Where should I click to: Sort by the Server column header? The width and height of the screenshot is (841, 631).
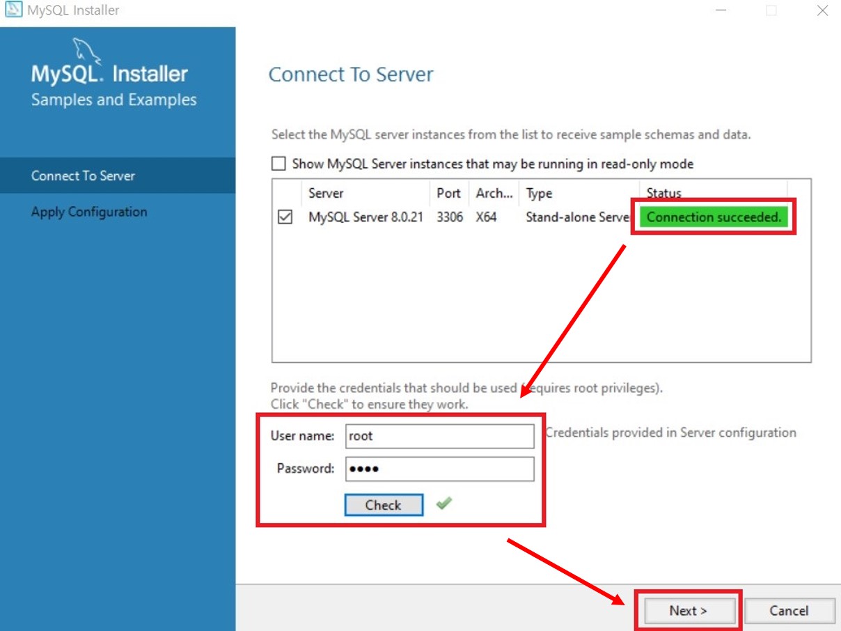(366, 193)
